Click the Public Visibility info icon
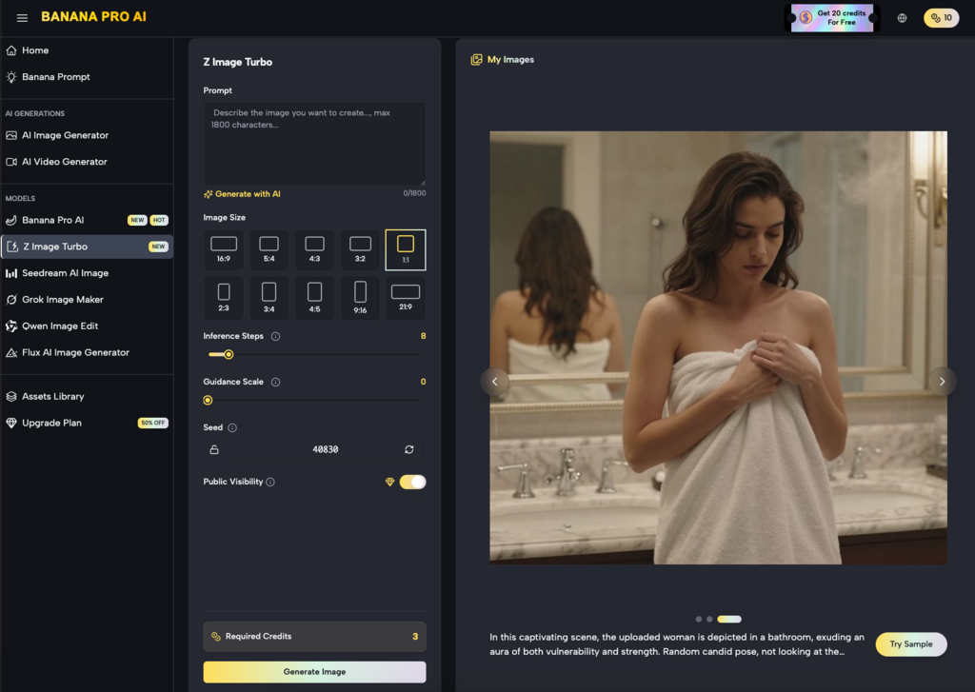This screenshot has height=692, width=975. (270, 483)
